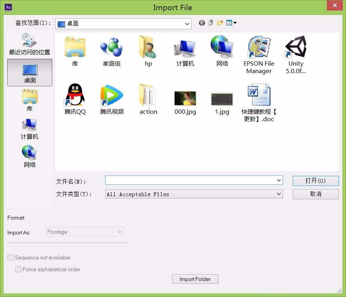
Task: Click the Go Back navigation arrow
Action: click(202, 23)
